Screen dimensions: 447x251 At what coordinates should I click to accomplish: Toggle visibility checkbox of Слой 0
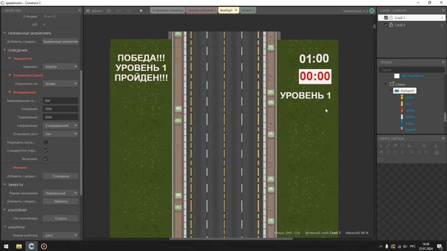[x=386, y=25]
